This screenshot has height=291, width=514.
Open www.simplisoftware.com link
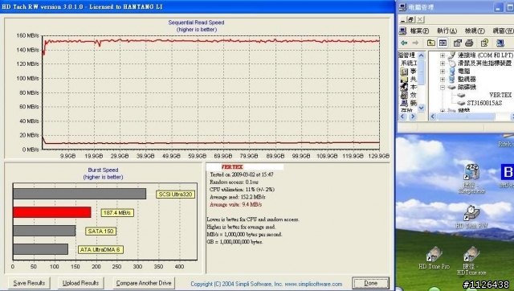coord(313,284)
